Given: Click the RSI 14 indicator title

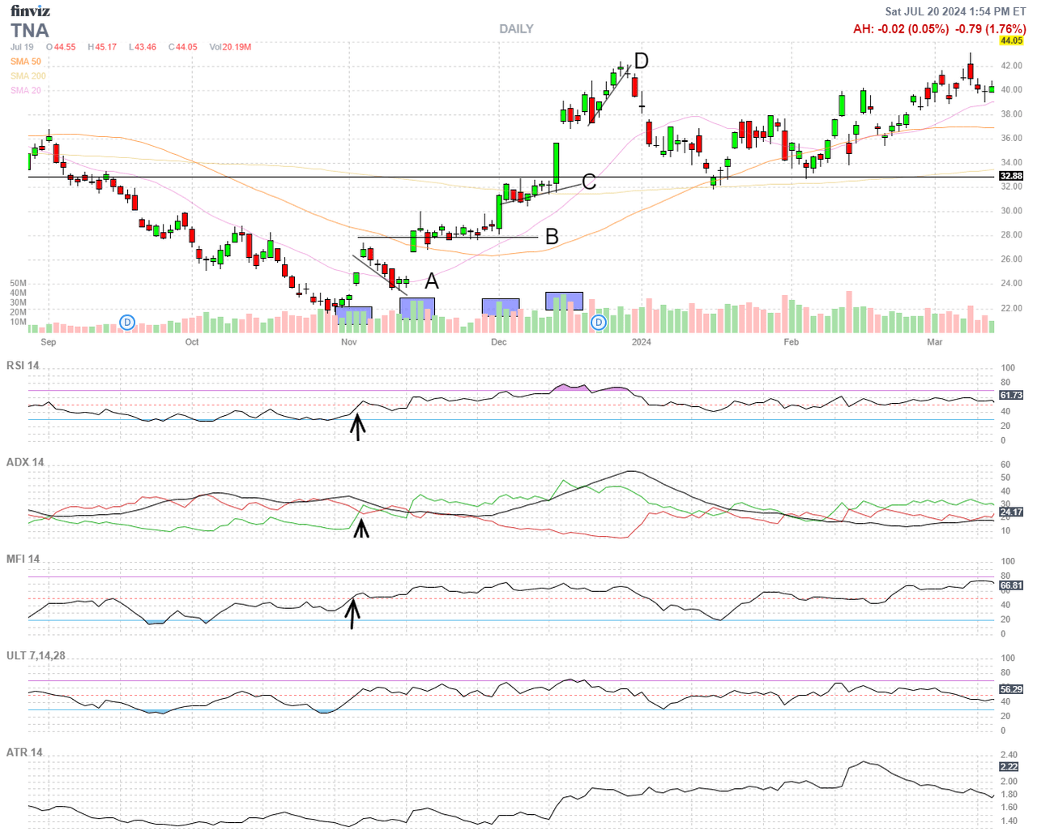Looking at the screenshot, I should 23,366.
